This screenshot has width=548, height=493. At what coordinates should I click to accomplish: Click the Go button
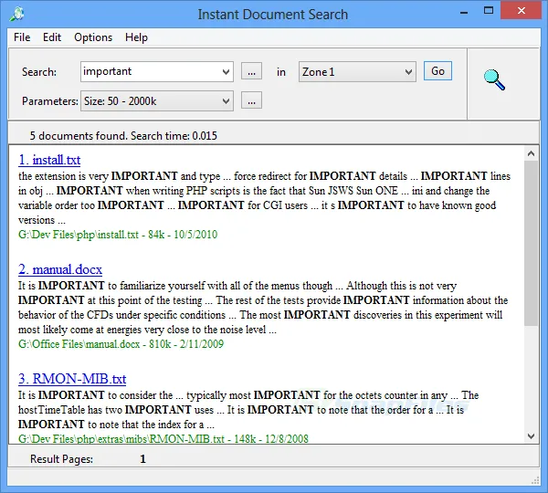click(437, 71)
